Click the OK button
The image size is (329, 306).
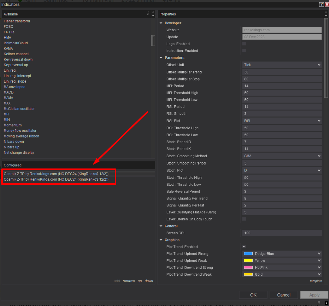[253, 295]
